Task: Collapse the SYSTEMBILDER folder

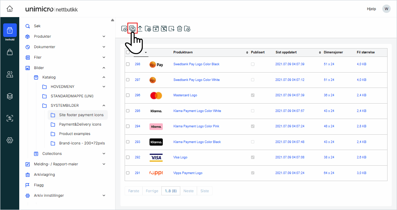Action: (x=104, y=105)
